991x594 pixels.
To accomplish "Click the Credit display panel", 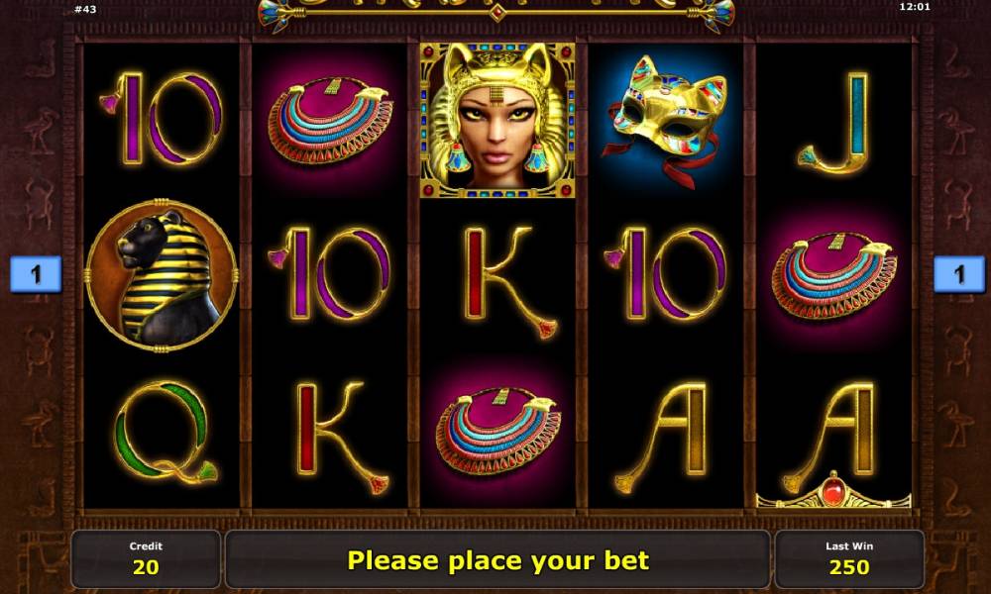I will pos(146,559).
